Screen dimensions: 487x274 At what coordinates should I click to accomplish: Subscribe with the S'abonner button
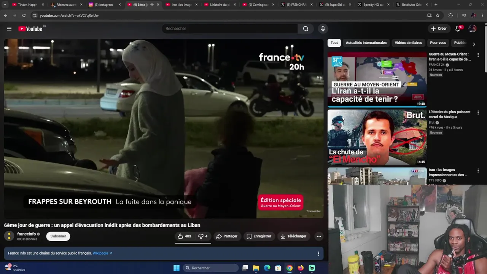point(58,236)
